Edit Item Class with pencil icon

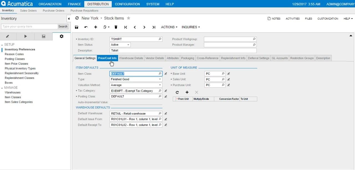tap(166, 74)
